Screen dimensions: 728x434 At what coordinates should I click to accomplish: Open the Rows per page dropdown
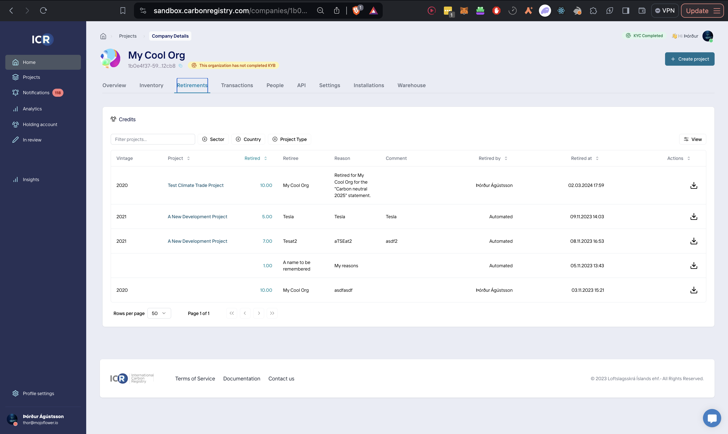click(159, 313)
